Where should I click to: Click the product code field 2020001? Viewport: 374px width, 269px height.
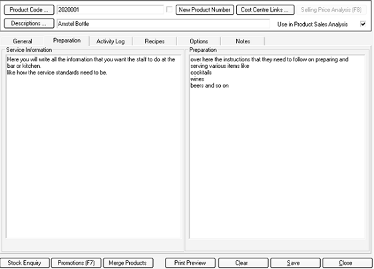tap(110, 10)
